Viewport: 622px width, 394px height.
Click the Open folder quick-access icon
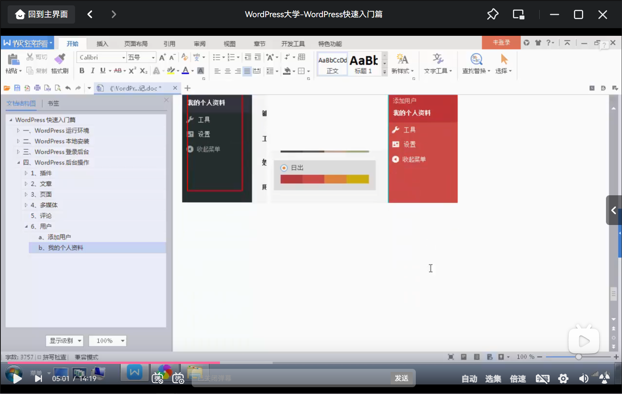pyautogui.click(x=7, y=88)
